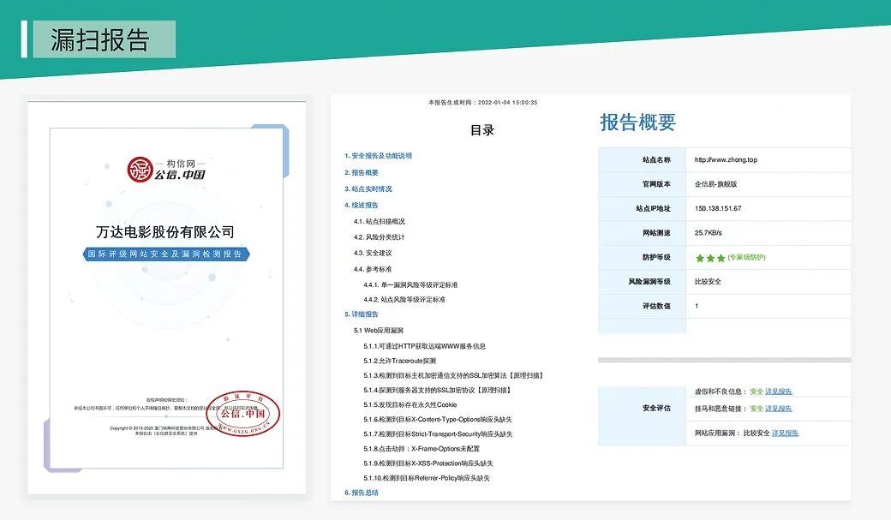Select 5.1.5 永久性Cookie finding entry
The width and height of the screenshot is (891, 520).
(x=410, y=404)
